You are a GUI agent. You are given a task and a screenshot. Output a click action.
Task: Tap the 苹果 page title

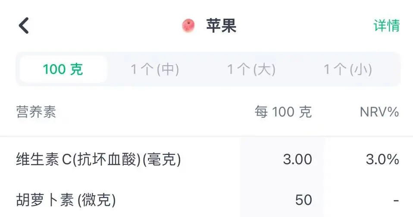pos(221,26)
